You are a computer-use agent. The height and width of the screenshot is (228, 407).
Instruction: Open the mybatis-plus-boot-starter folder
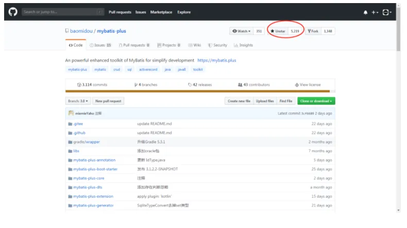95,169
